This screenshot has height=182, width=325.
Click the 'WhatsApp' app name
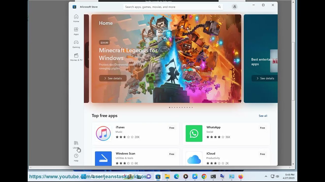pos(213,127)
